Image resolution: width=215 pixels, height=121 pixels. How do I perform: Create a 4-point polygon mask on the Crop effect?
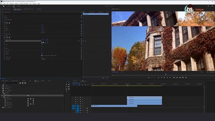click(7, 23)
